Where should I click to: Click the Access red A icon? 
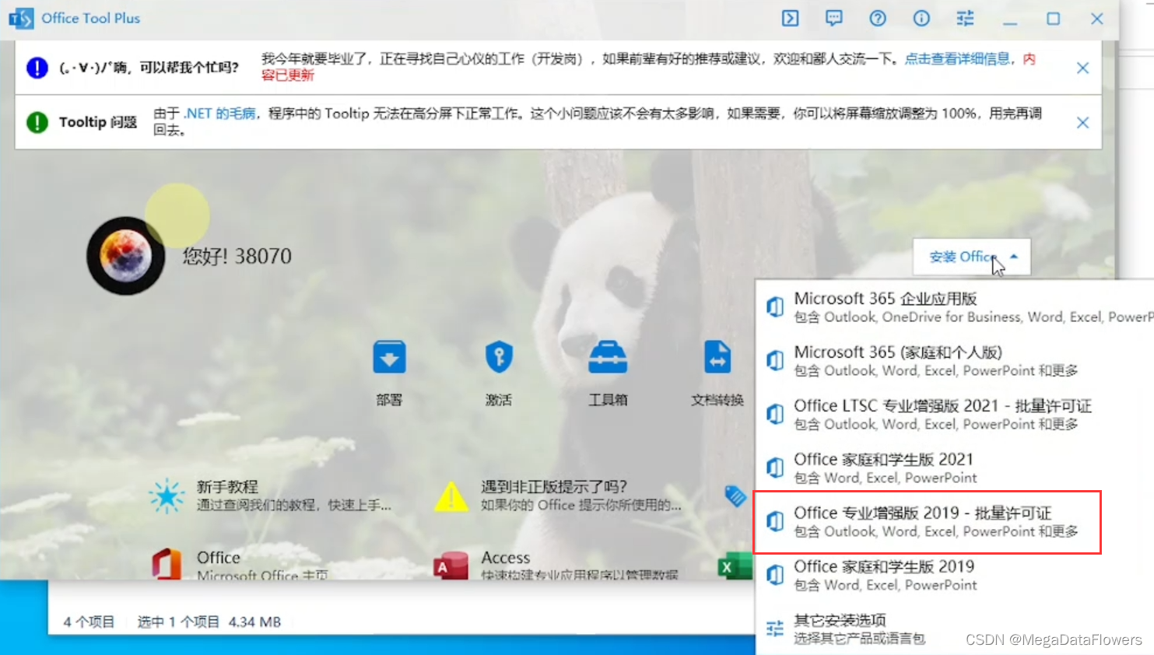(x=451, y=566)
